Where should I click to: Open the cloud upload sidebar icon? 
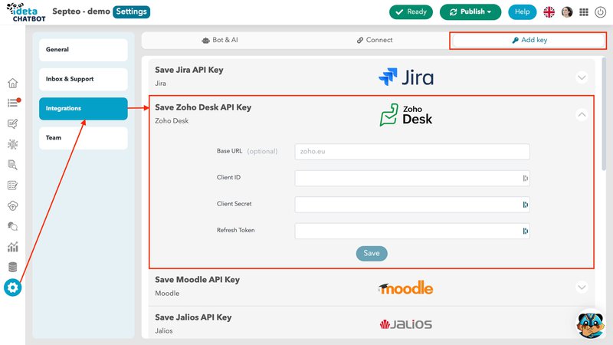[x=12, y=205]
